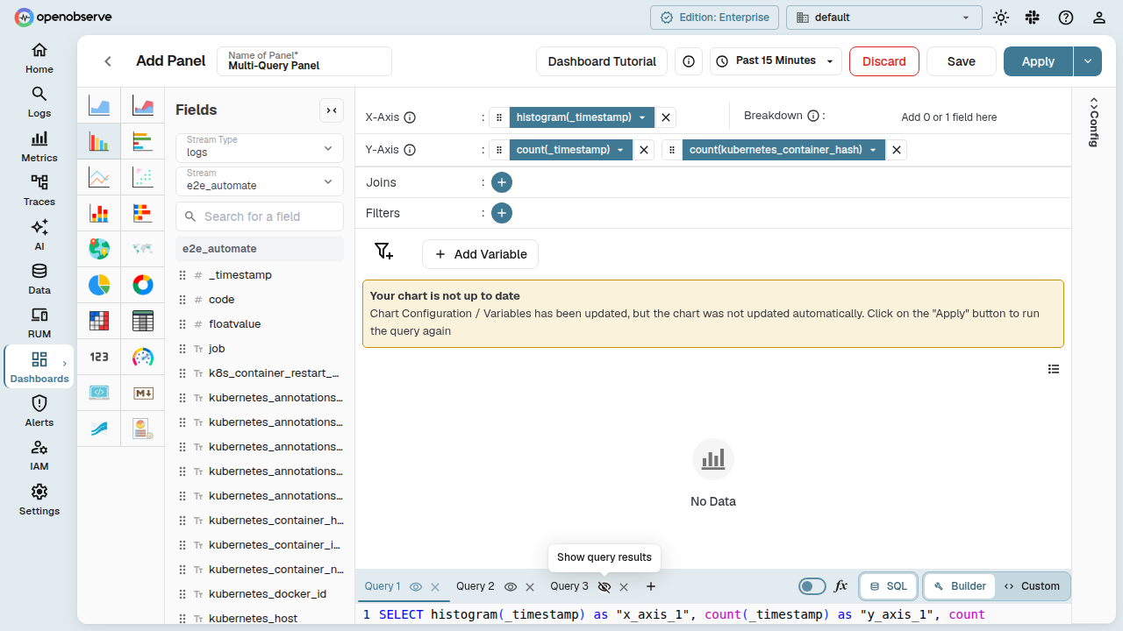Toggle Query 2 results visibility
This screenshot has height=631, width=1123.
[511, 586]
